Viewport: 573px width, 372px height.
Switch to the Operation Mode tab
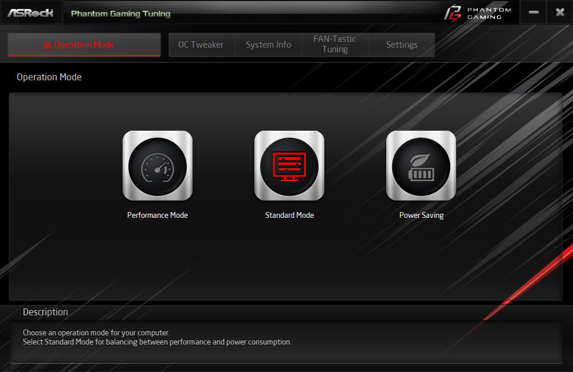click(84, 45)
